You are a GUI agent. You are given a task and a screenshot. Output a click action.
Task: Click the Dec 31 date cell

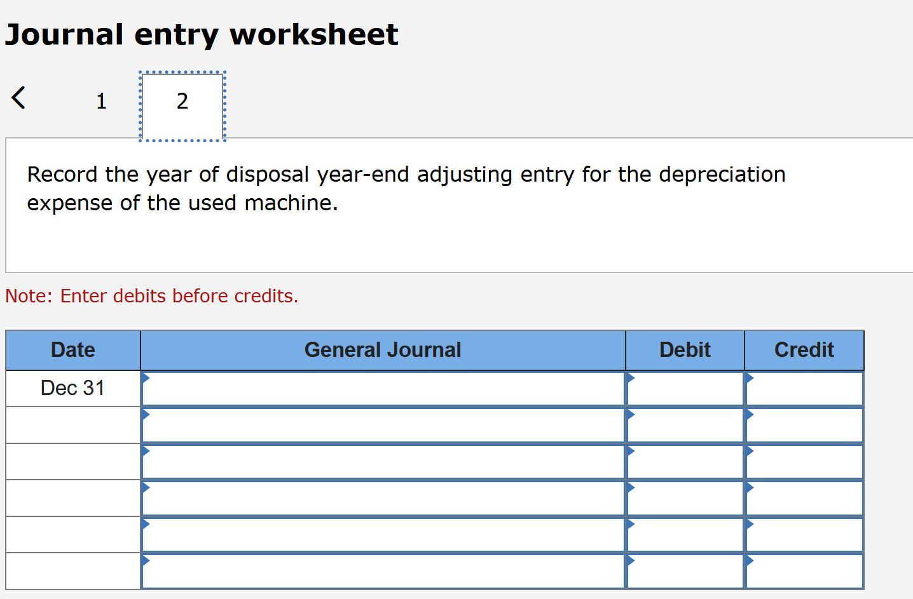(73, 388)
